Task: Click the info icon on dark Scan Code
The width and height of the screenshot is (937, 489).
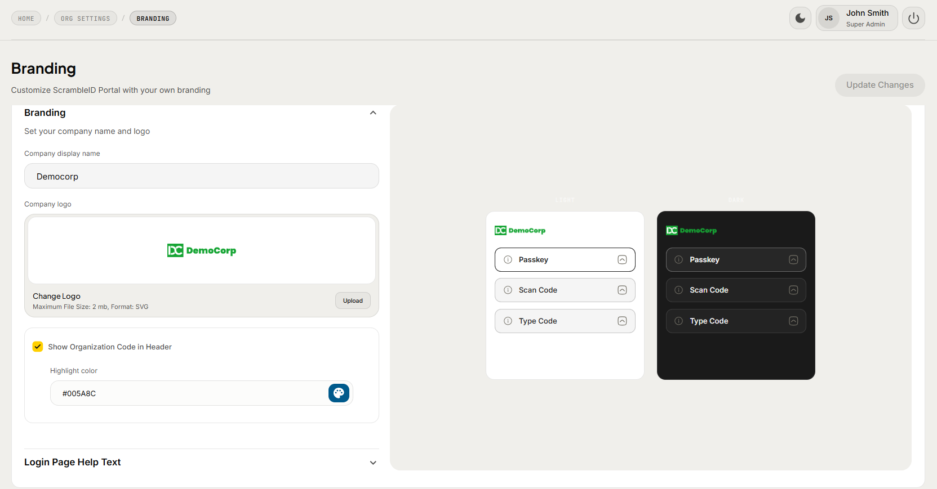Action: coord(678,290)
